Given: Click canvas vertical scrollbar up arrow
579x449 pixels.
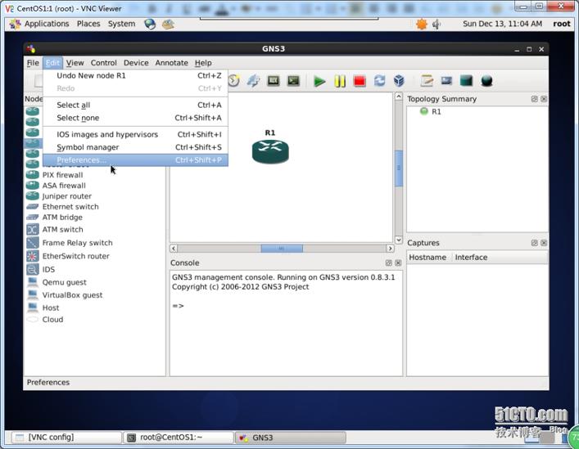Looking at the screenshot, I should [399, 97].
